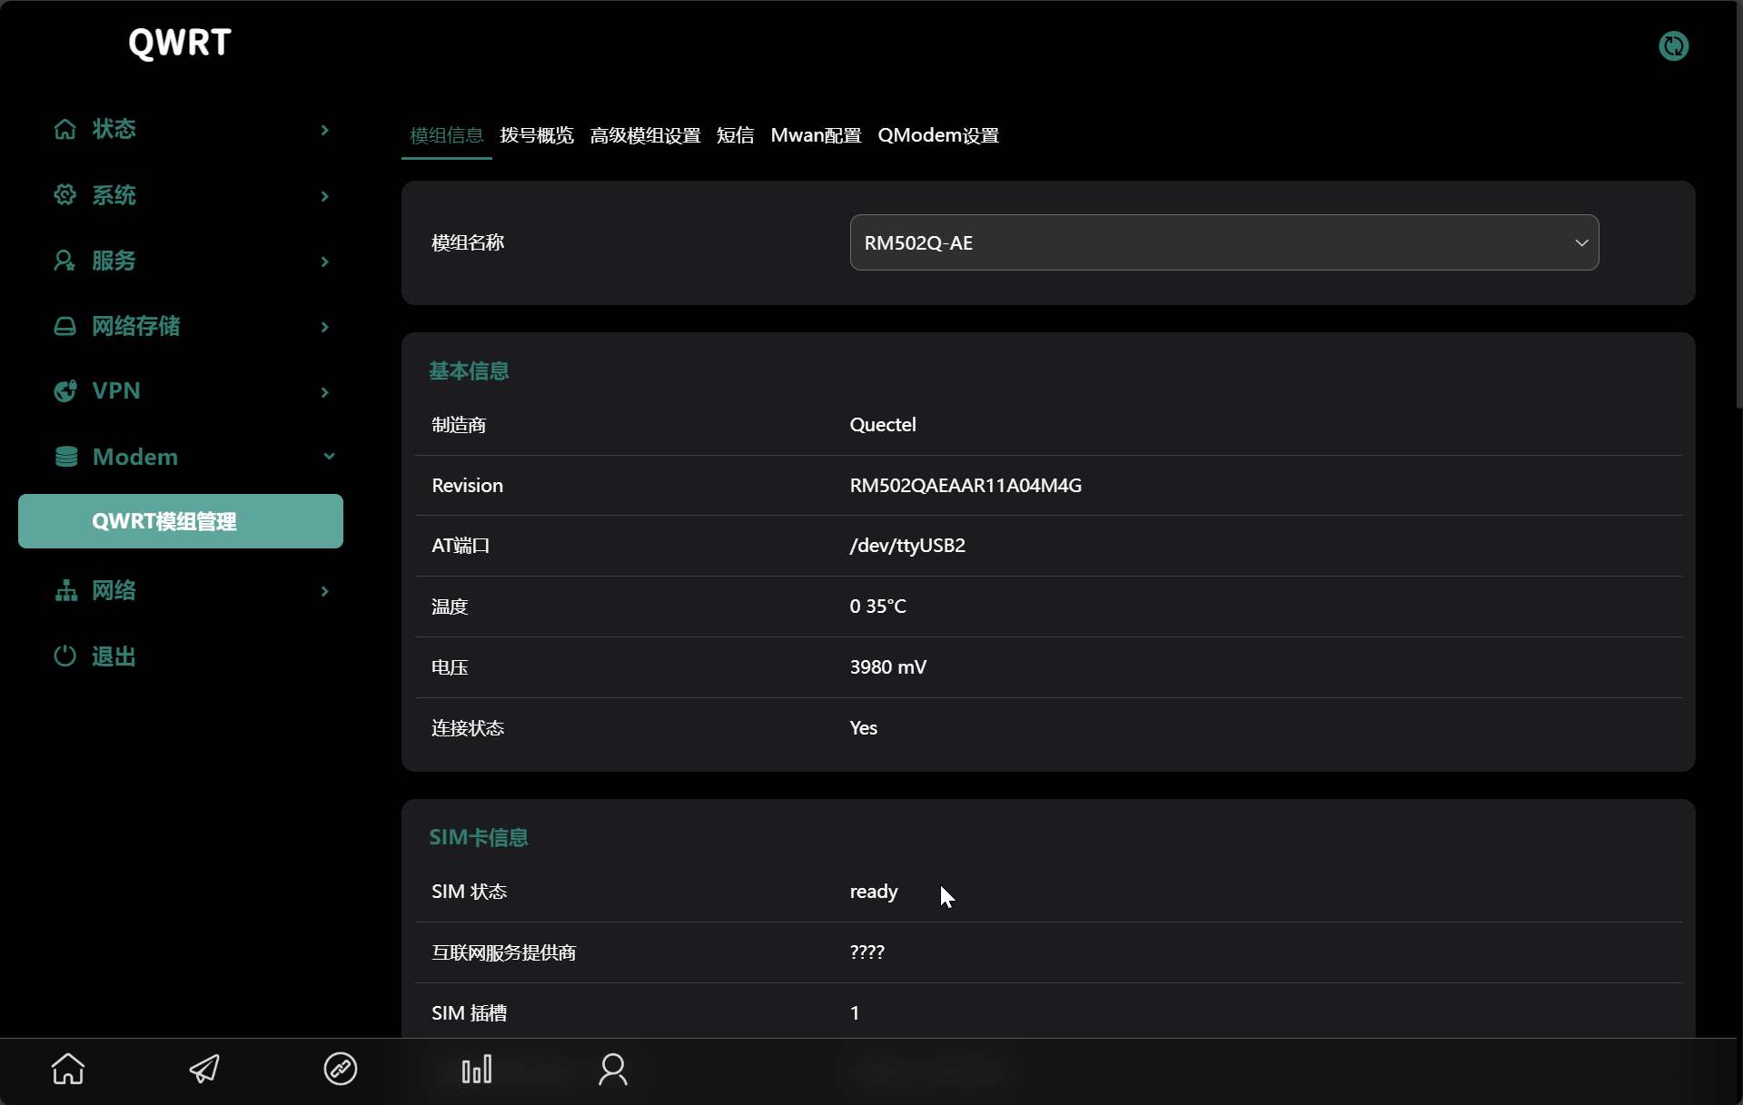Click the user profile icon in bottom bar
This screenshot has width=1743, height=1105.
tap(613, 1069)
